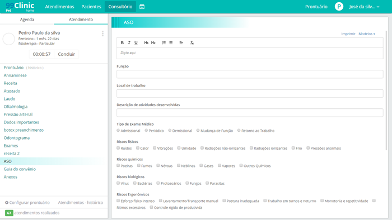Click into the Função input field

point(250,74)
